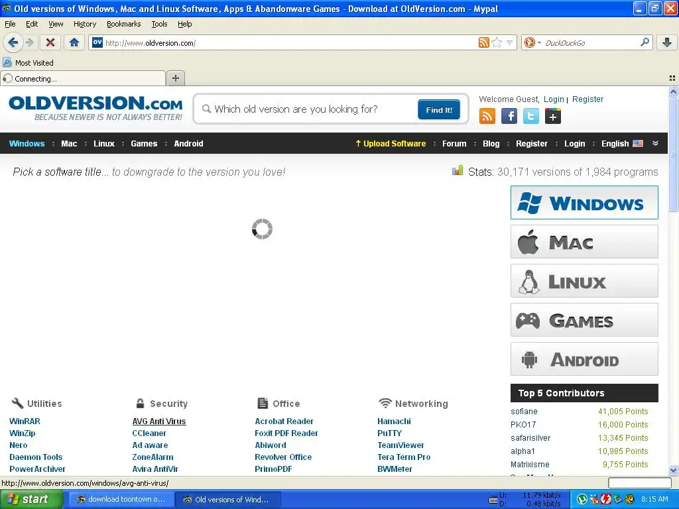Click the page scrollbar up arrow

673,91
